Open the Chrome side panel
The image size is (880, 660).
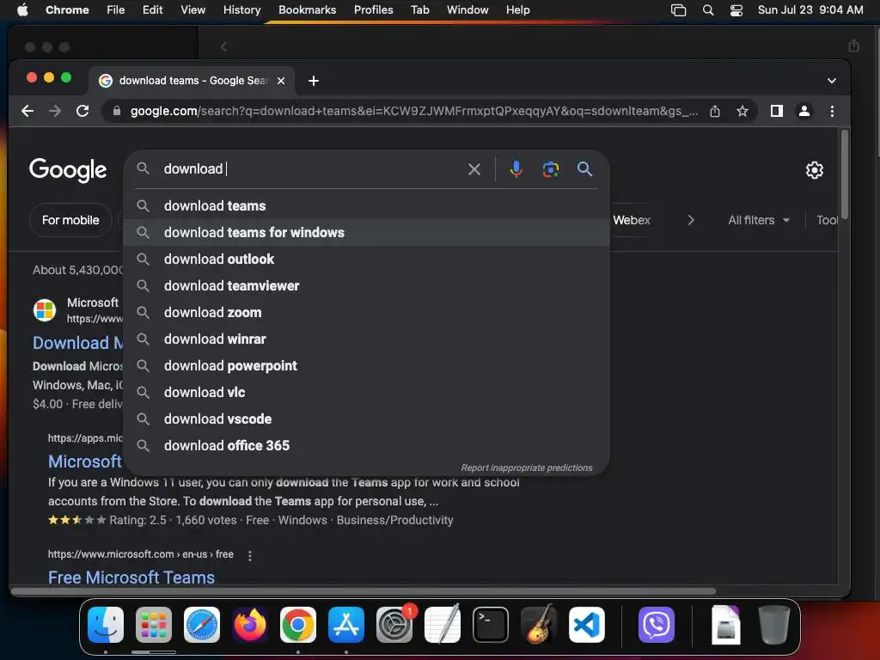pyautogui.click(x=776, y=111)
